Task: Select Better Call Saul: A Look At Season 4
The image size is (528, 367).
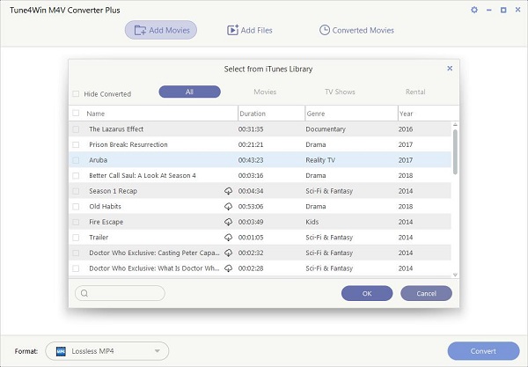Action: click(143, 175)
